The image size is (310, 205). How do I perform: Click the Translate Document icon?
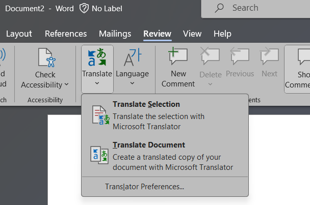[x=99, y=155]
